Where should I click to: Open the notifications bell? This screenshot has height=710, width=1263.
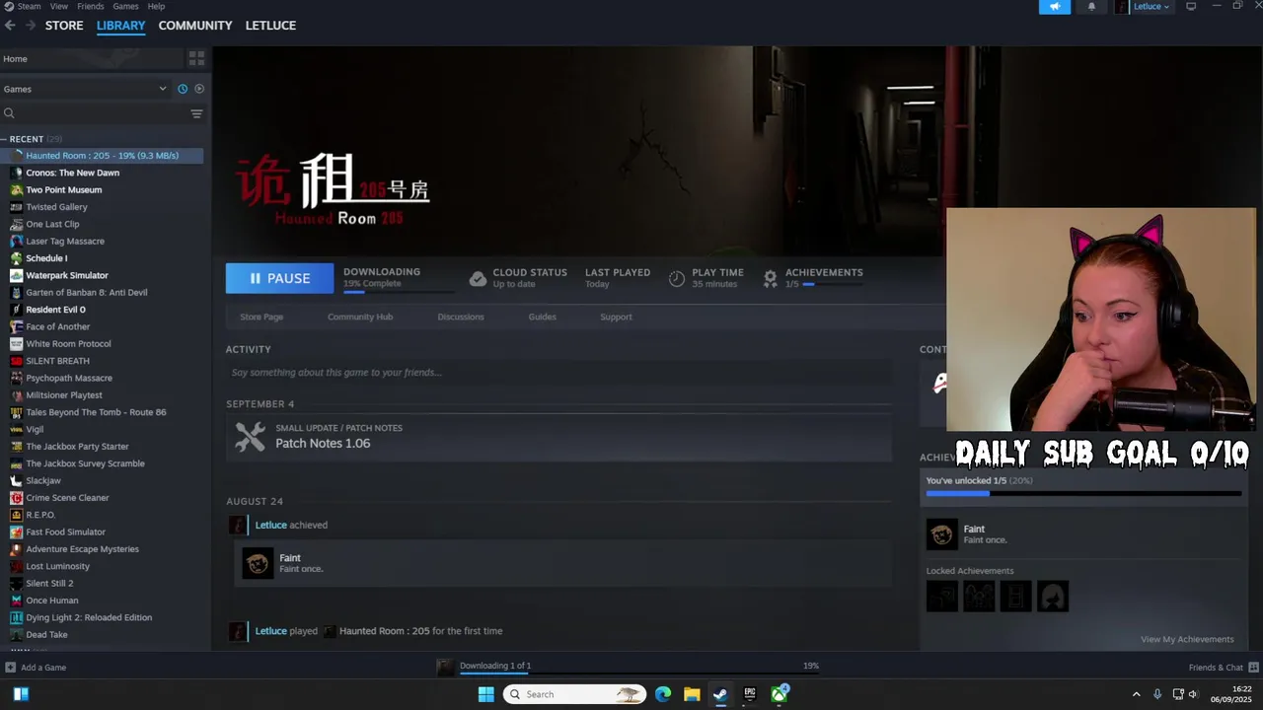pos(1091,7)
